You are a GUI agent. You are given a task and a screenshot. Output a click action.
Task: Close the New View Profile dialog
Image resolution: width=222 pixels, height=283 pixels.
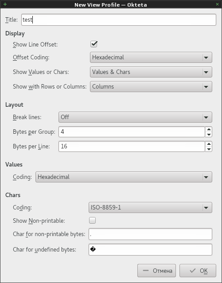[x=217, y=4]
